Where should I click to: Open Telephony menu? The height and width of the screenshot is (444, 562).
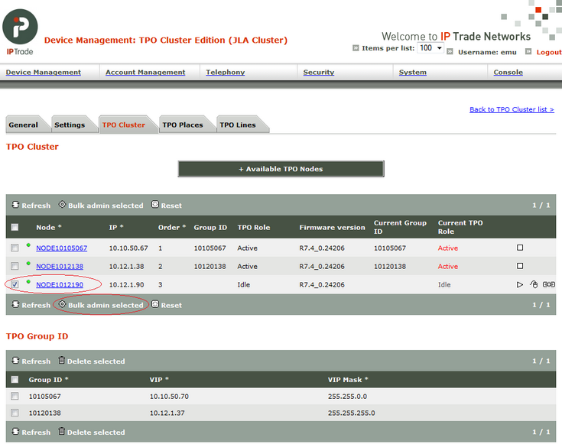tap(225, 73)
